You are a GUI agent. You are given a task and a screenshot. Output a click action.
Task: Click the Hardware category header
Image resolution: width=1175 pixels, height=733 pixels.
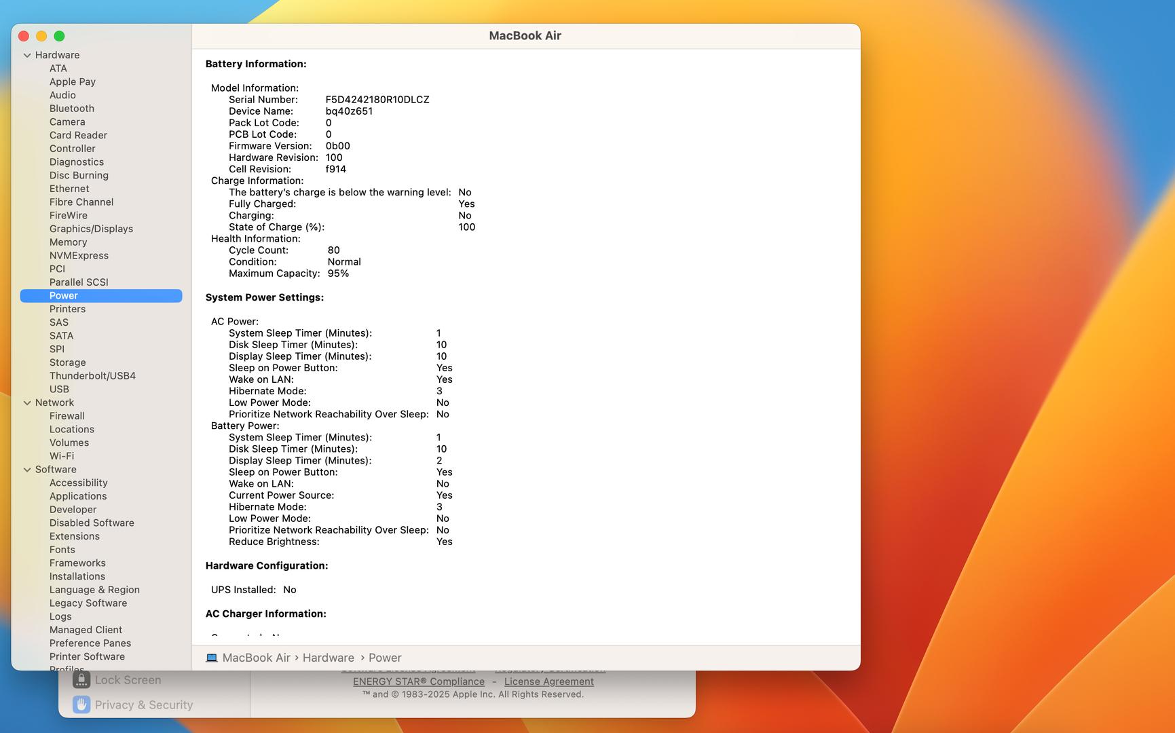click(57, 55)
